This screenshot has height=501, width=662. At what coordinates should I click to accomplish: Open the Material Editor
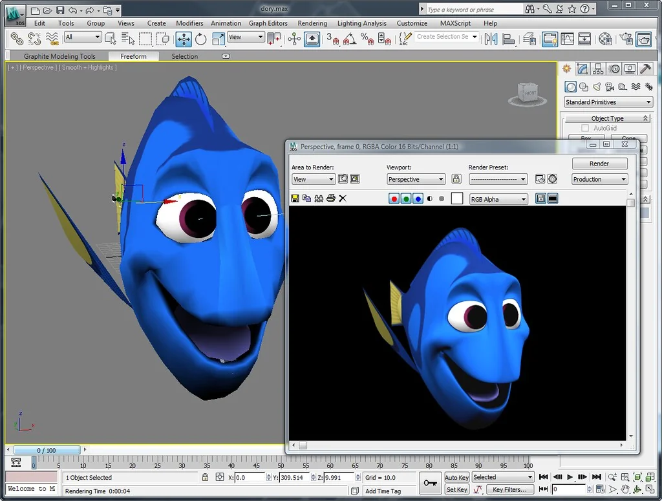tap(605, 39)
